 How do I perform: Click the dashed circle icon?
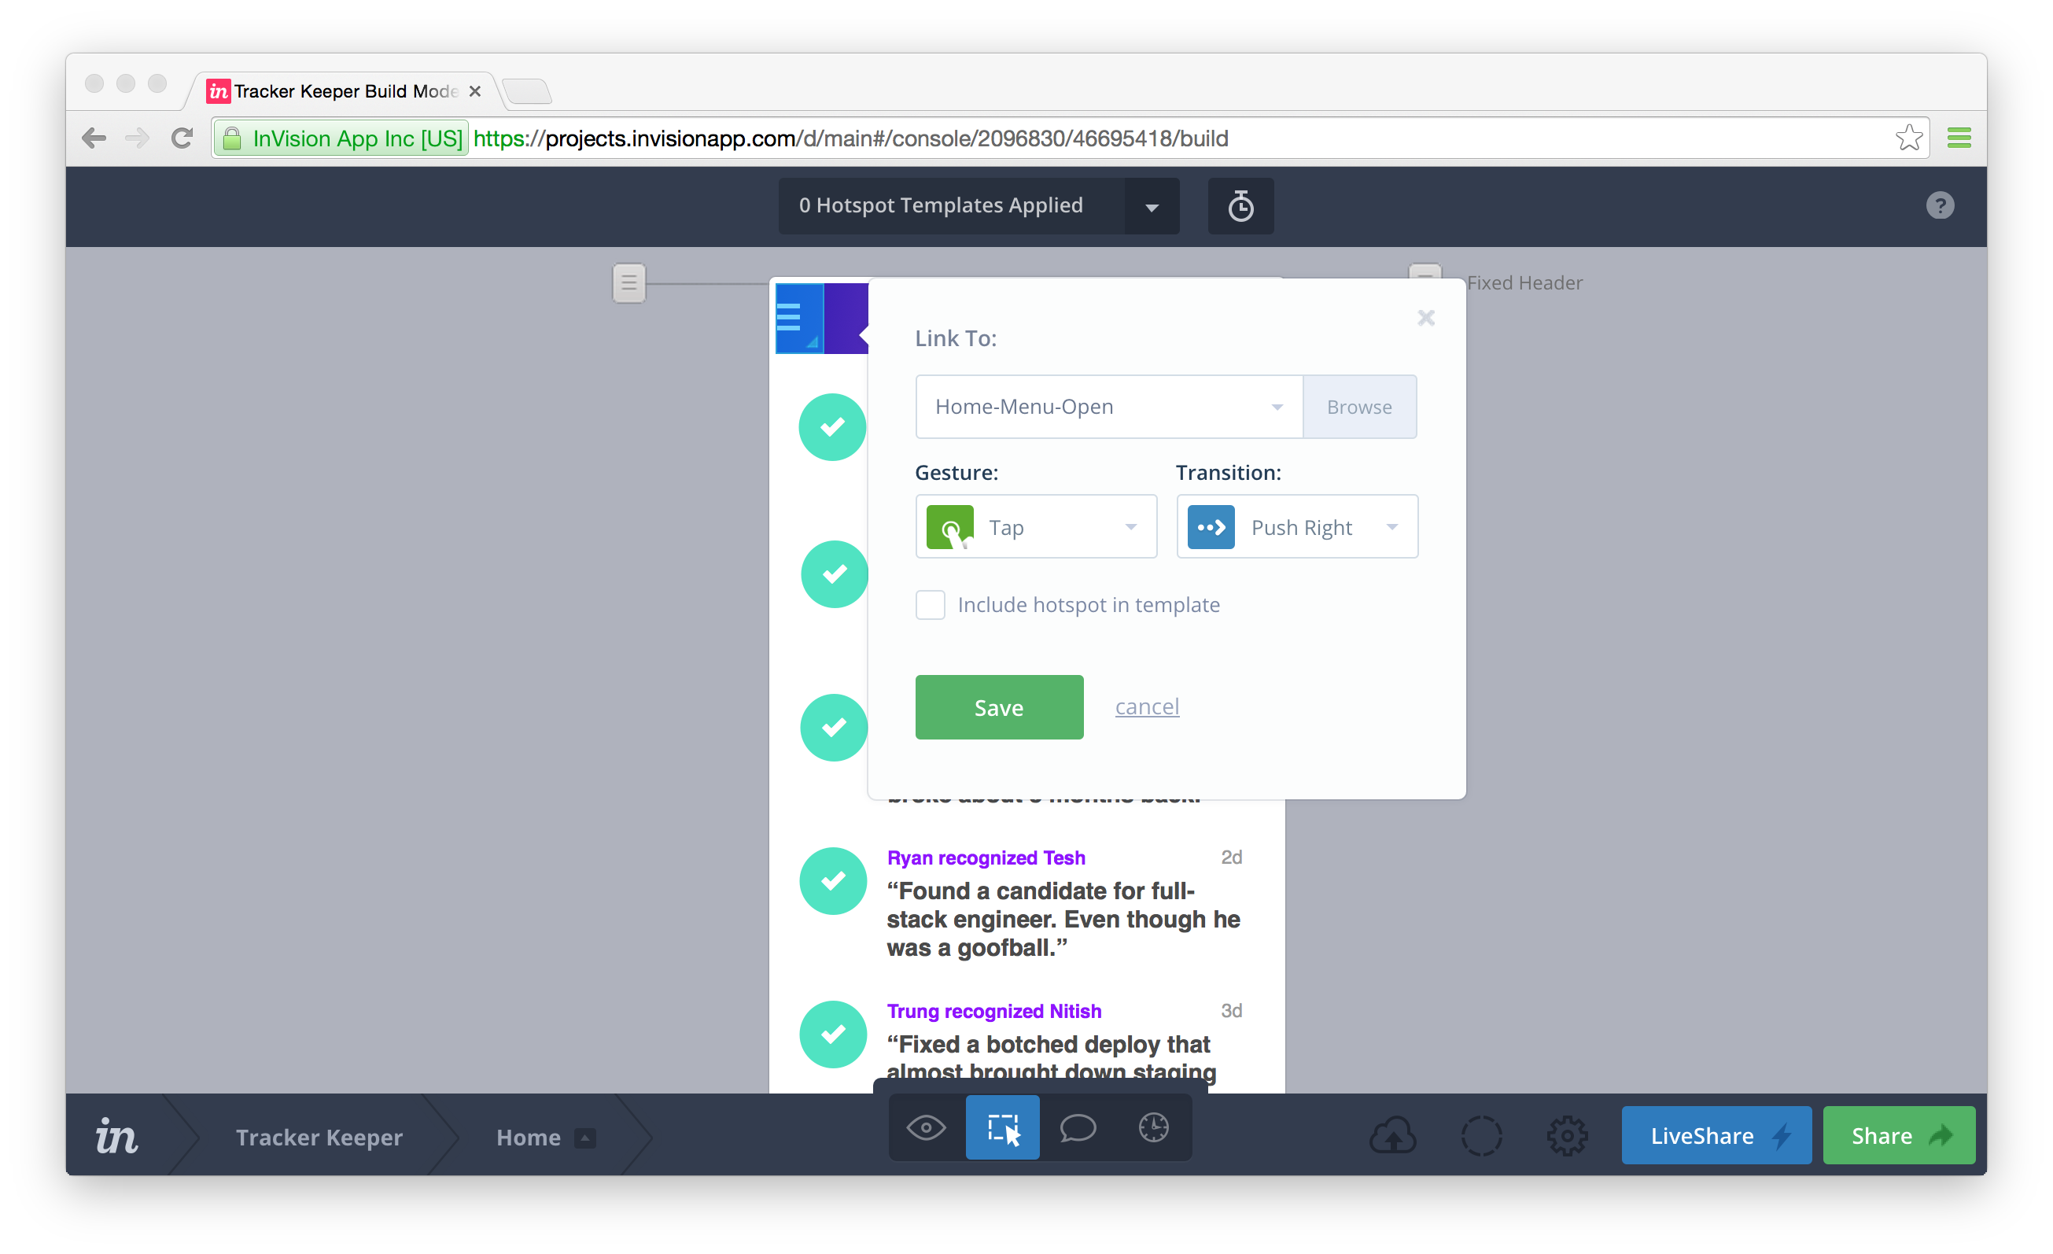1481,1136
